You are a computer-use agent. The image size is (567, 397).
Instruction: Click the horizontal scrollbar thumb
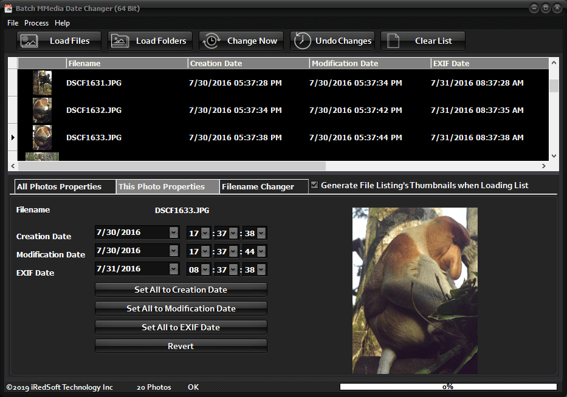click(x=172, y=166)
